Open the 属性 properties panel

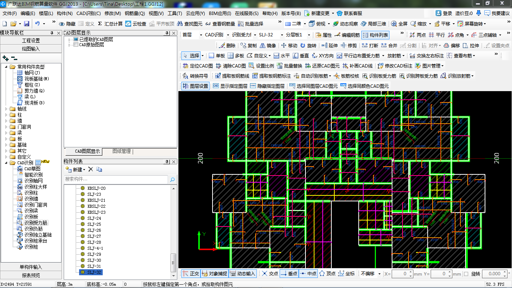324,35
